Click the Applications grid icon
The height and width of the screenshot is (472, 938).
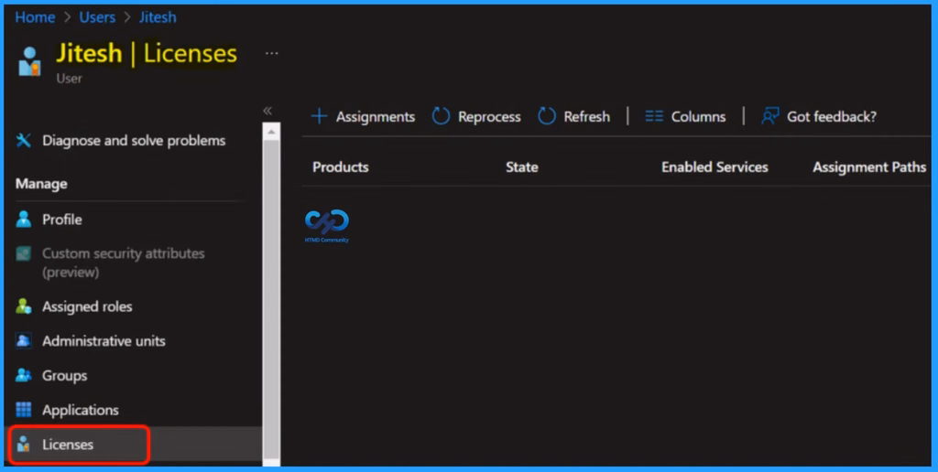(x=23, y=410)
